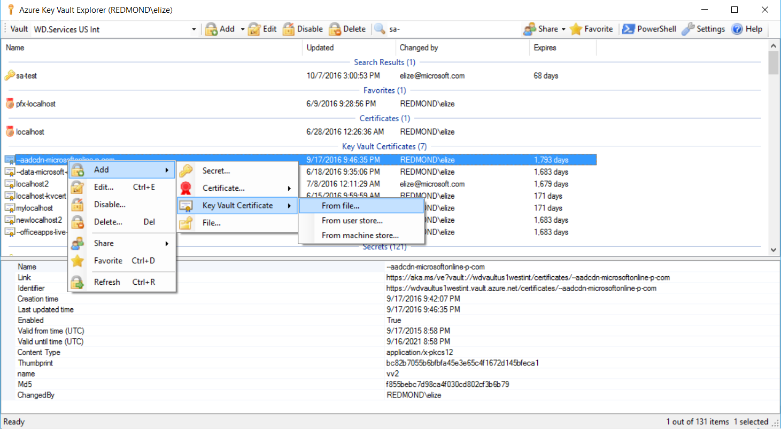Open the Add toolbar dropdown arrow

pyautogui.click(x=242, y=29)
